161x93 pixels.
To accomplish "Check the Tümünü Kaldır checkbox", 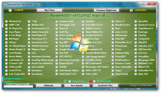I will 94,81.
